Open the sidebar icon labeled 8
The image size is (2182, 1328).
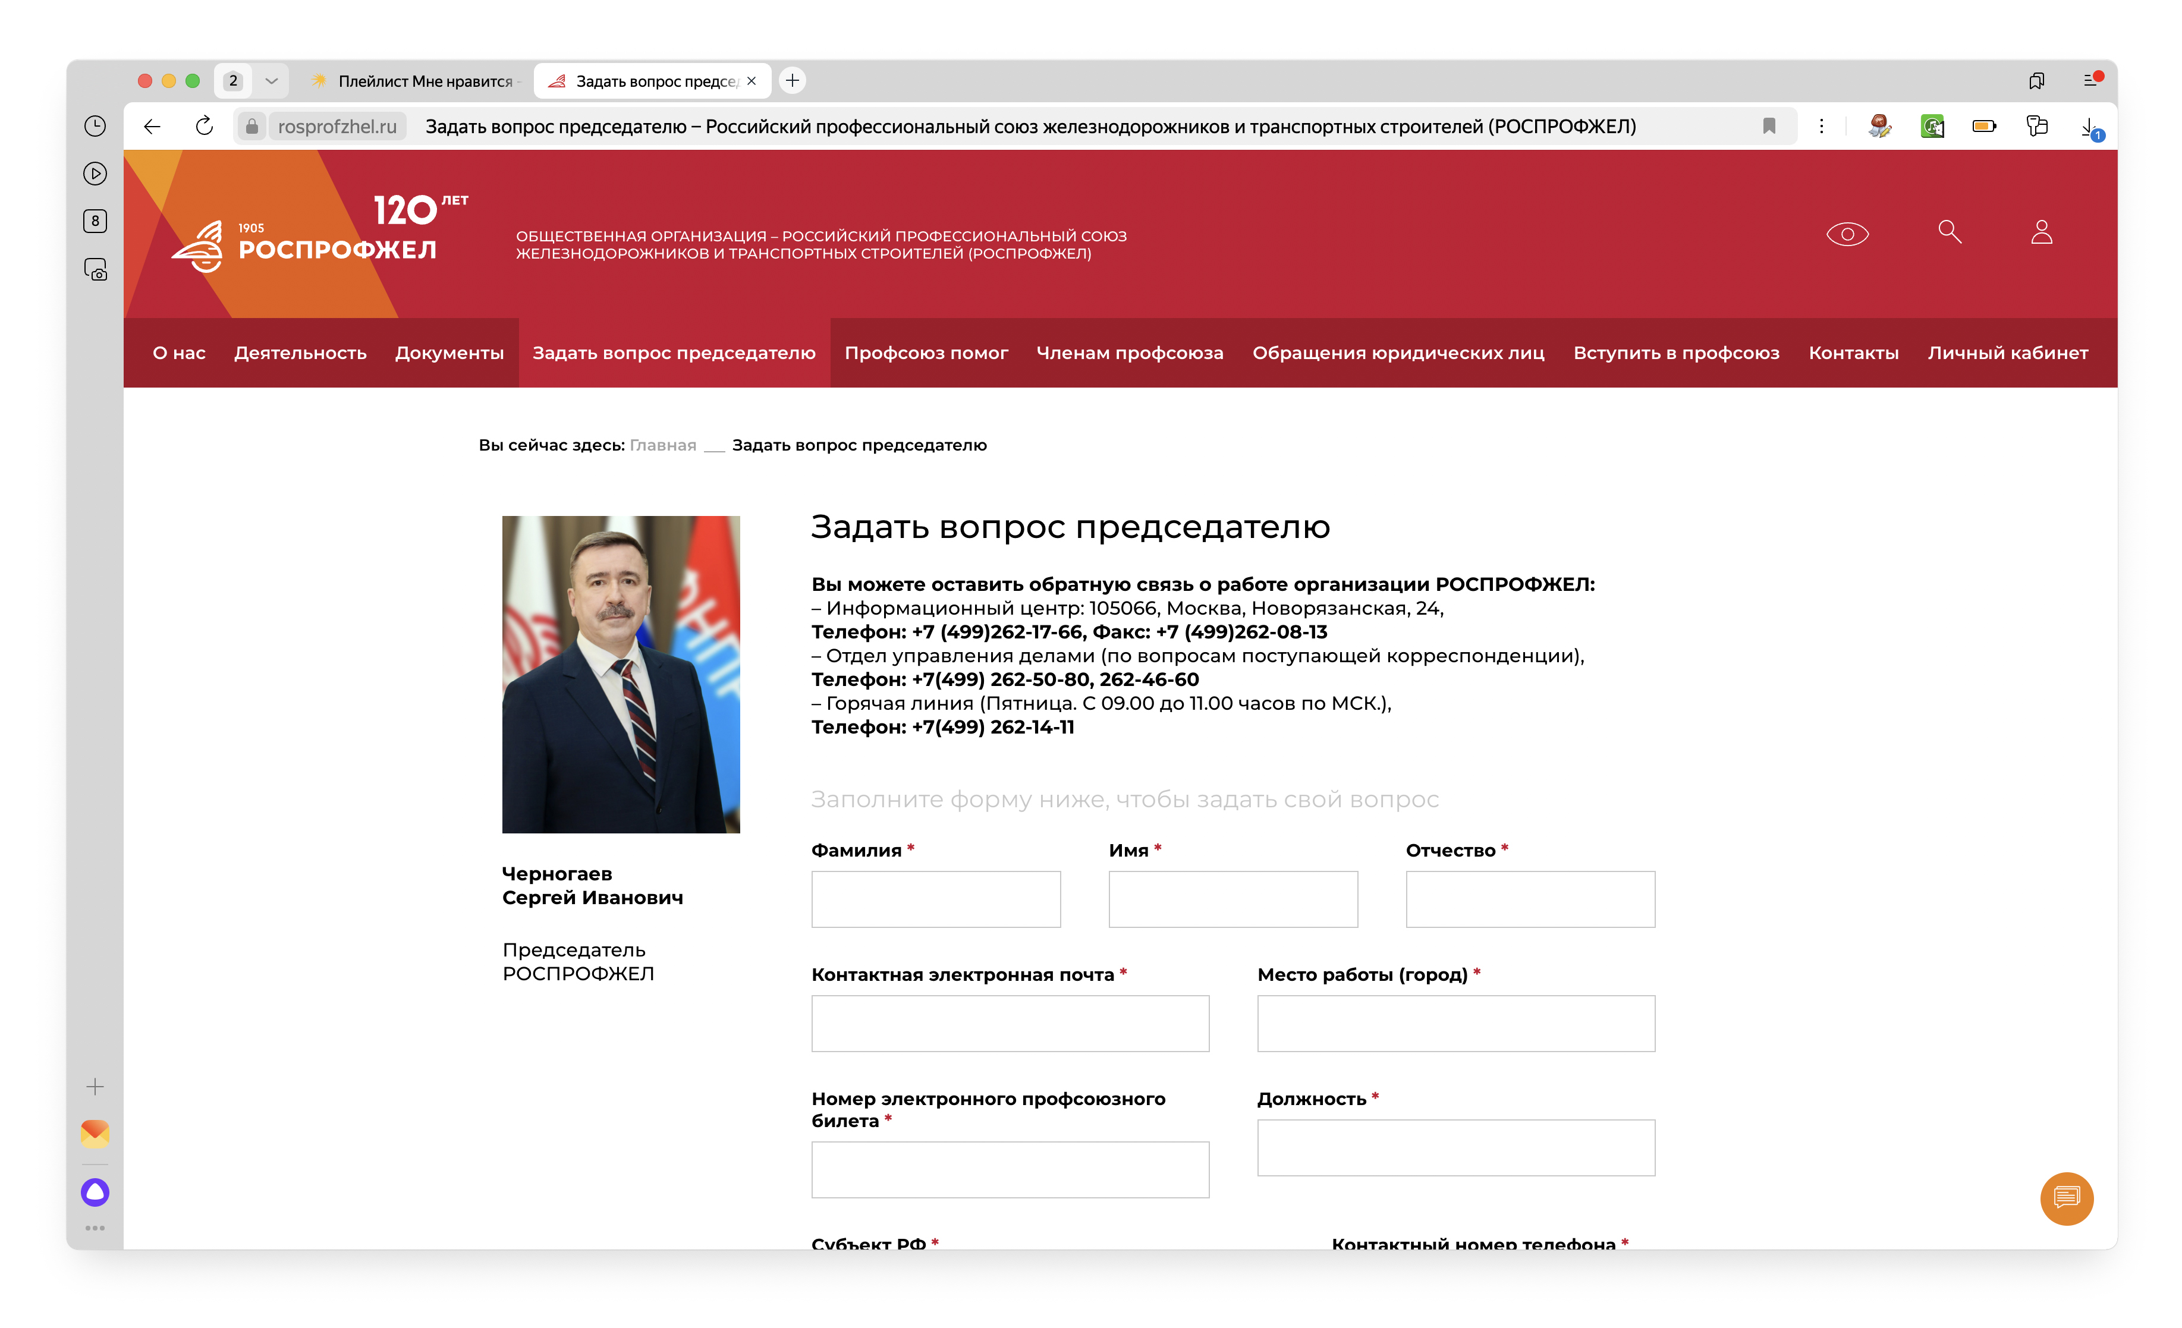(95, 221)
